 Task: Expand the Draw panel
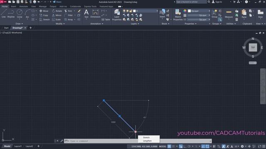point(19,24)
